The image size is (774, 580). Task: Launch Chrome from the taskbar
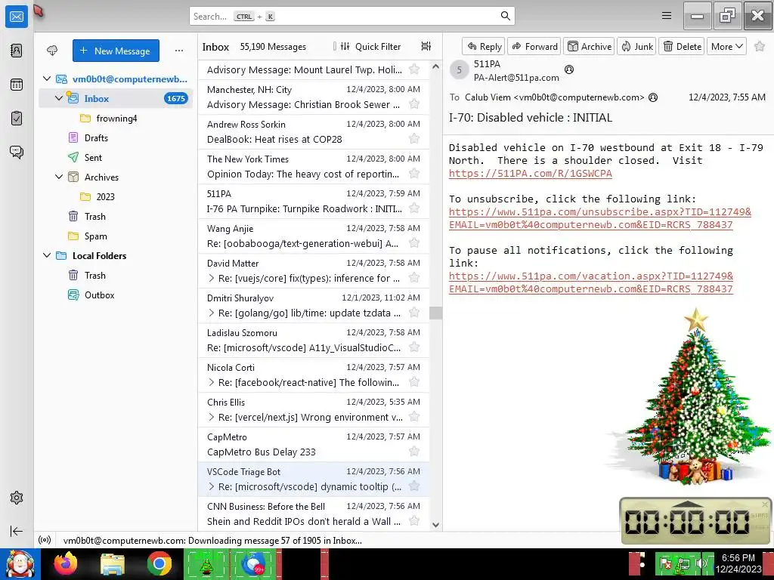coord(159,563)
